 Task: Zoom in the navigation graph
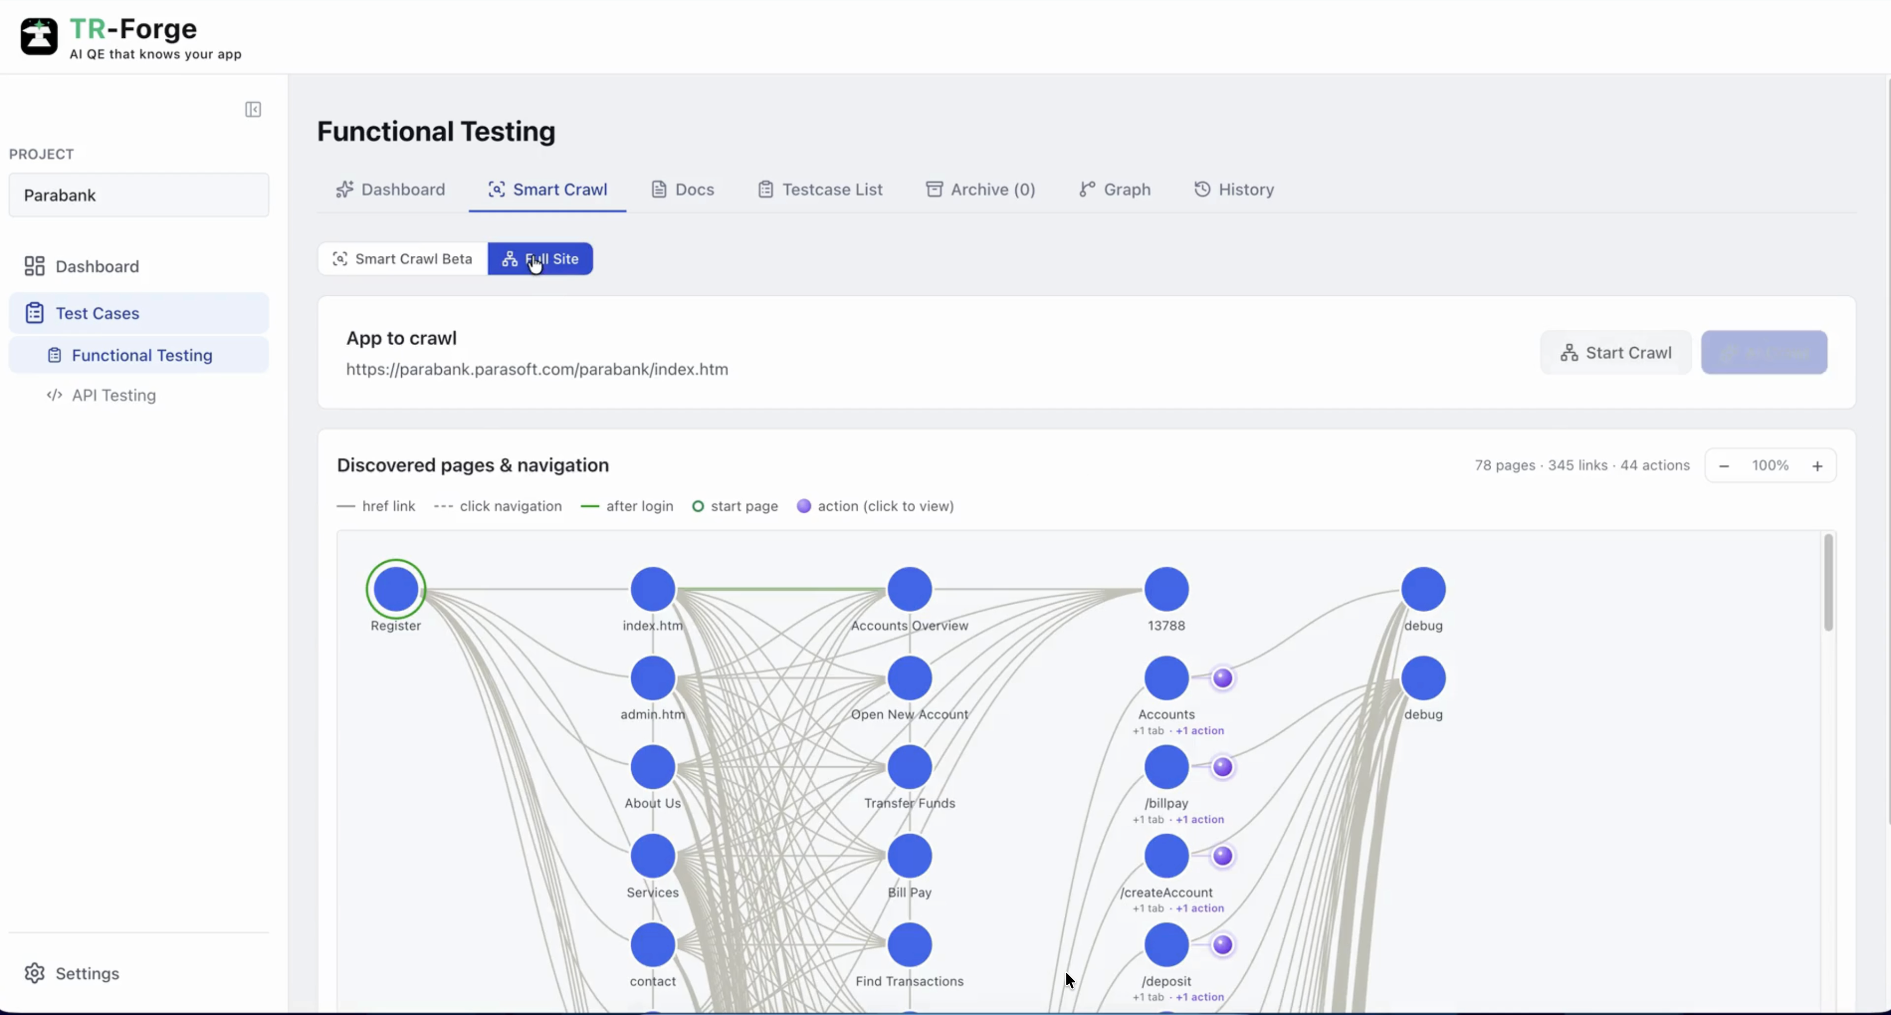pos(1817,465)
